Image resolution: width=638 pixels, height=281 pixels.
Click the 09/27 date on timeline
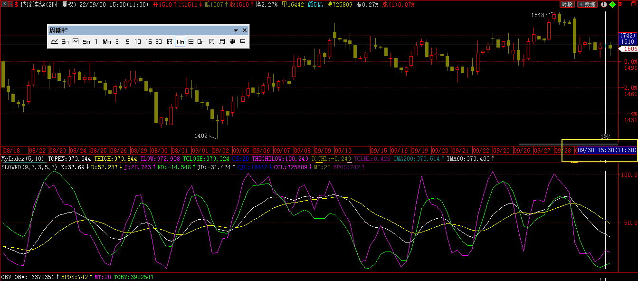pos(543,150)
